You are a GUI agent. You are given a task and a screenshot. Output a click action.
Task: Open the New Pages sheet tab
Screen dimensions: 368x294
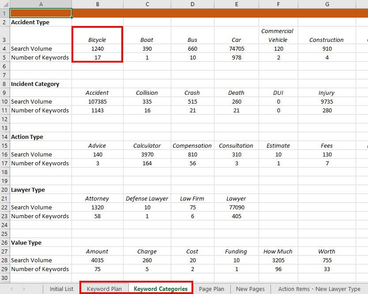250,289
